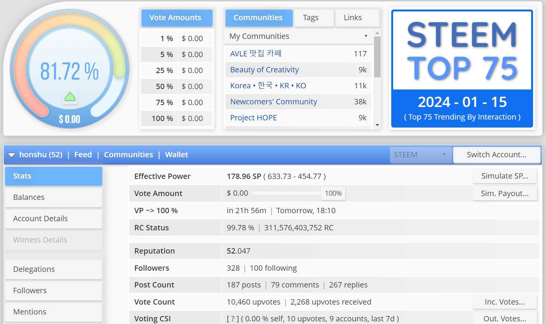
Task: Open the STEEM TOP 75 banner
Action: coord(462,69)
